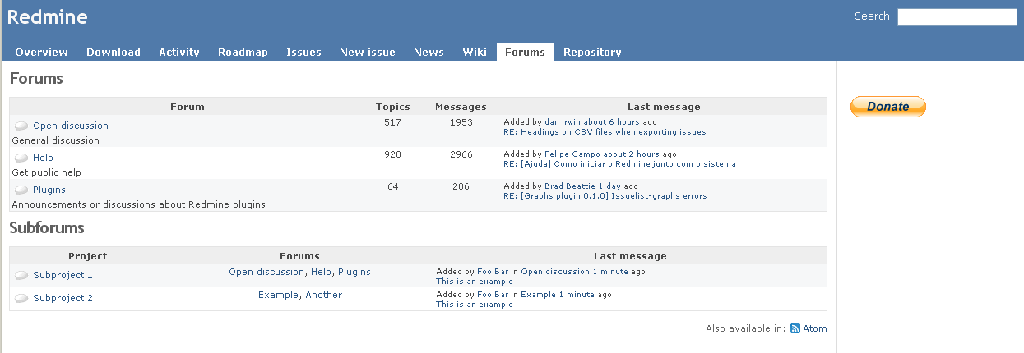Switch to the Repository tab
The width and height of the screenshot is (1024, 353).
pyautogui.click(x=592, y=52)
